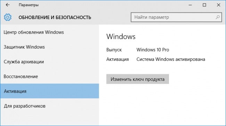Minimize the Параметры window
This screenshot has height=126, width=226.
coord(190,5)
